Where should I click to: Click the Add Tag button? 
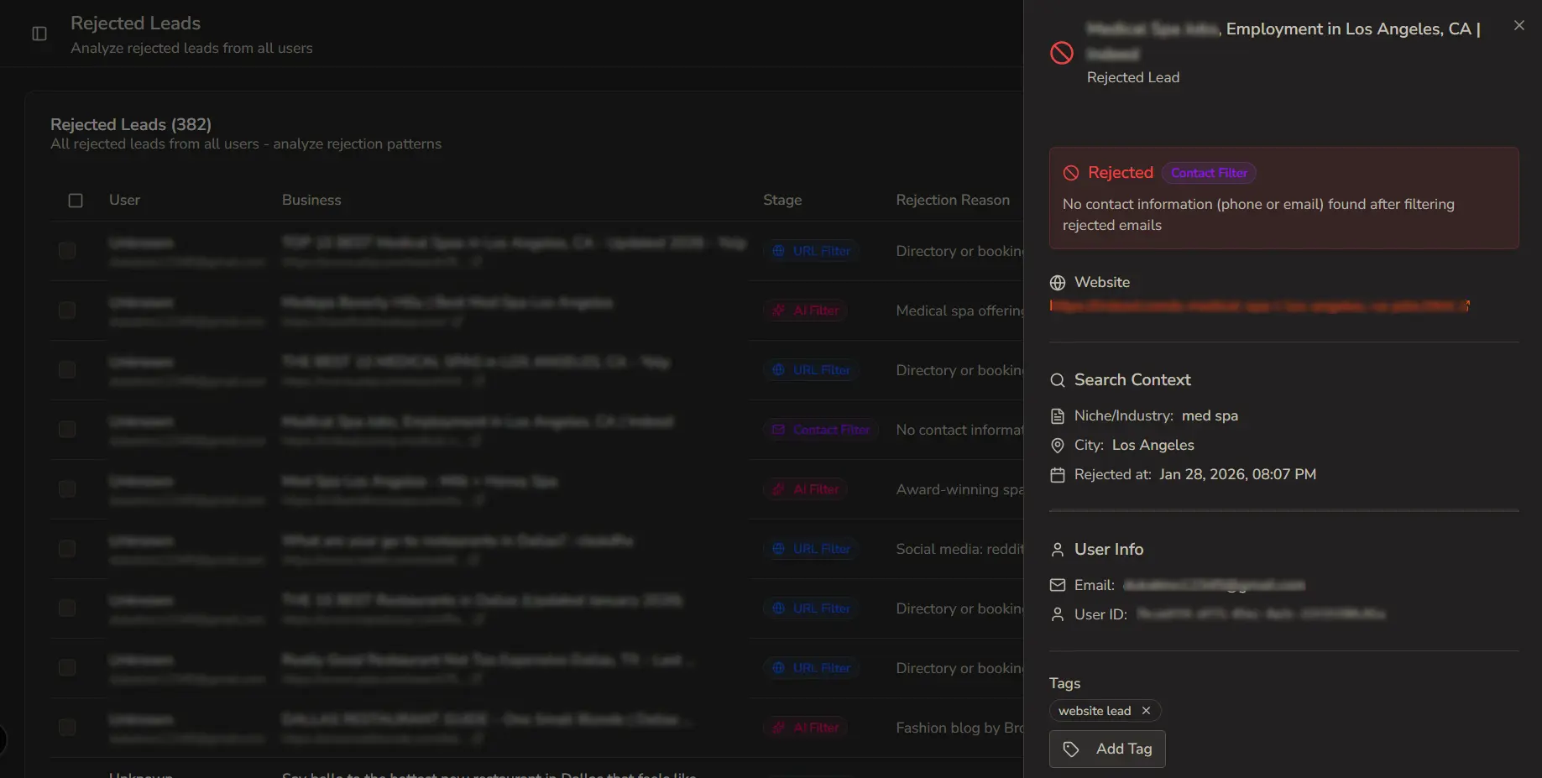[x=1106, y=749]
